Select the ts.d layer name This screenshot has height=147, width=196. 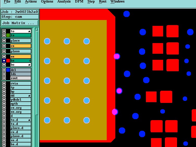[x=21, y=124]
